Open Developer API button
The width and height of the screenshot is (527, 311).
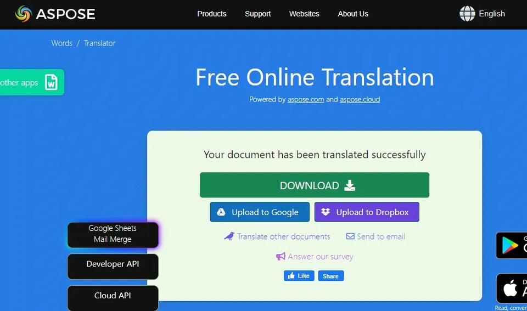pos(113,267)
